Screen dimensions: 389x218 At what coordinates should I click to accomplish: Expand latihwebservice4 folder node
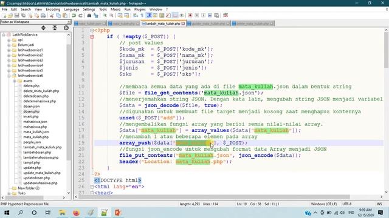[9, 65]
